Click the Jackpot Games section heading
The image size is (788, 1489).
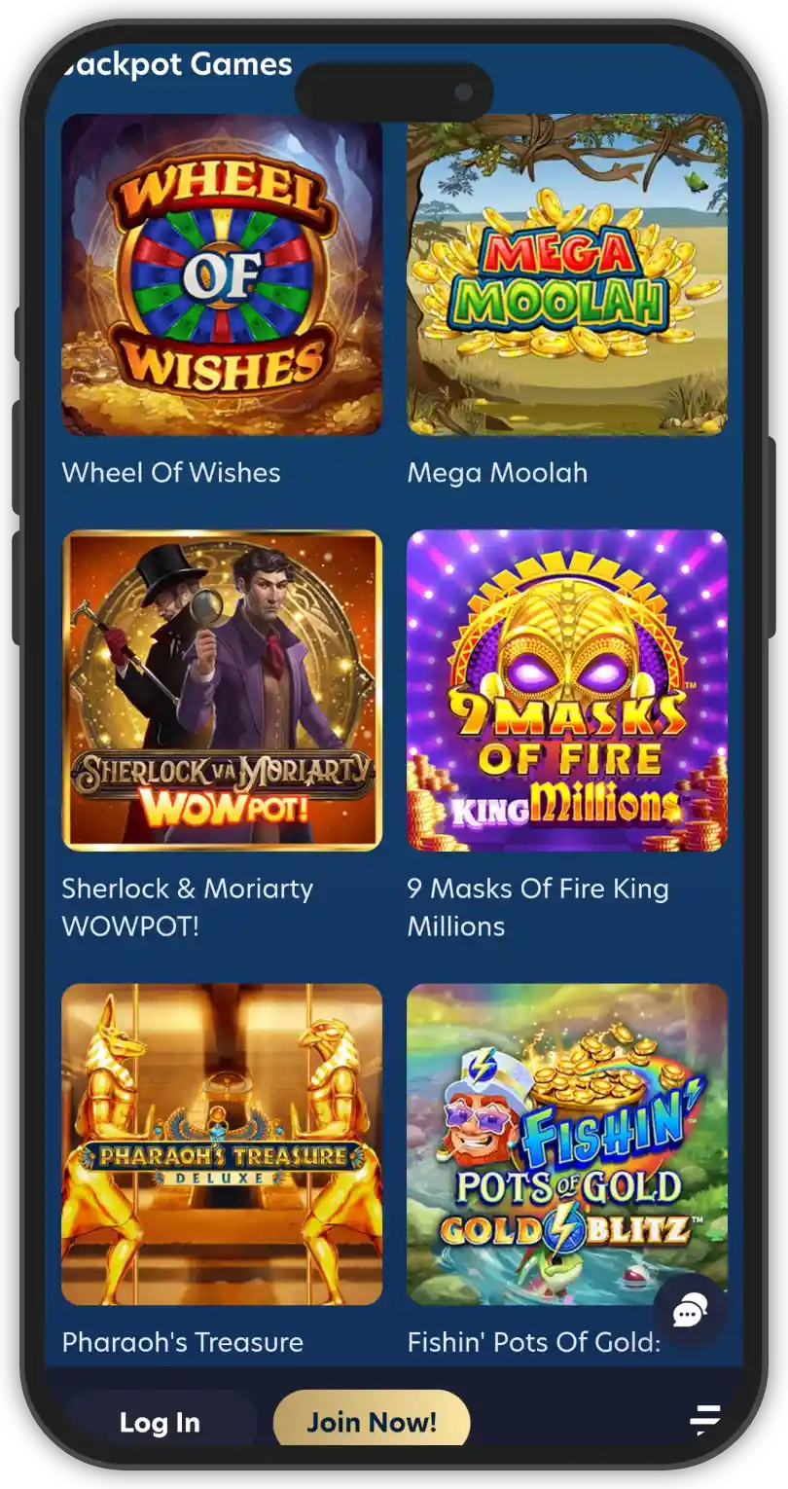176,64
